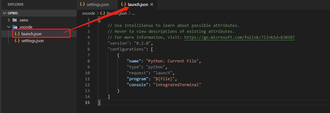The image size is (330, 113).
Task: Click the "Python: Current File" value
Action: click(x=172, y=61)
